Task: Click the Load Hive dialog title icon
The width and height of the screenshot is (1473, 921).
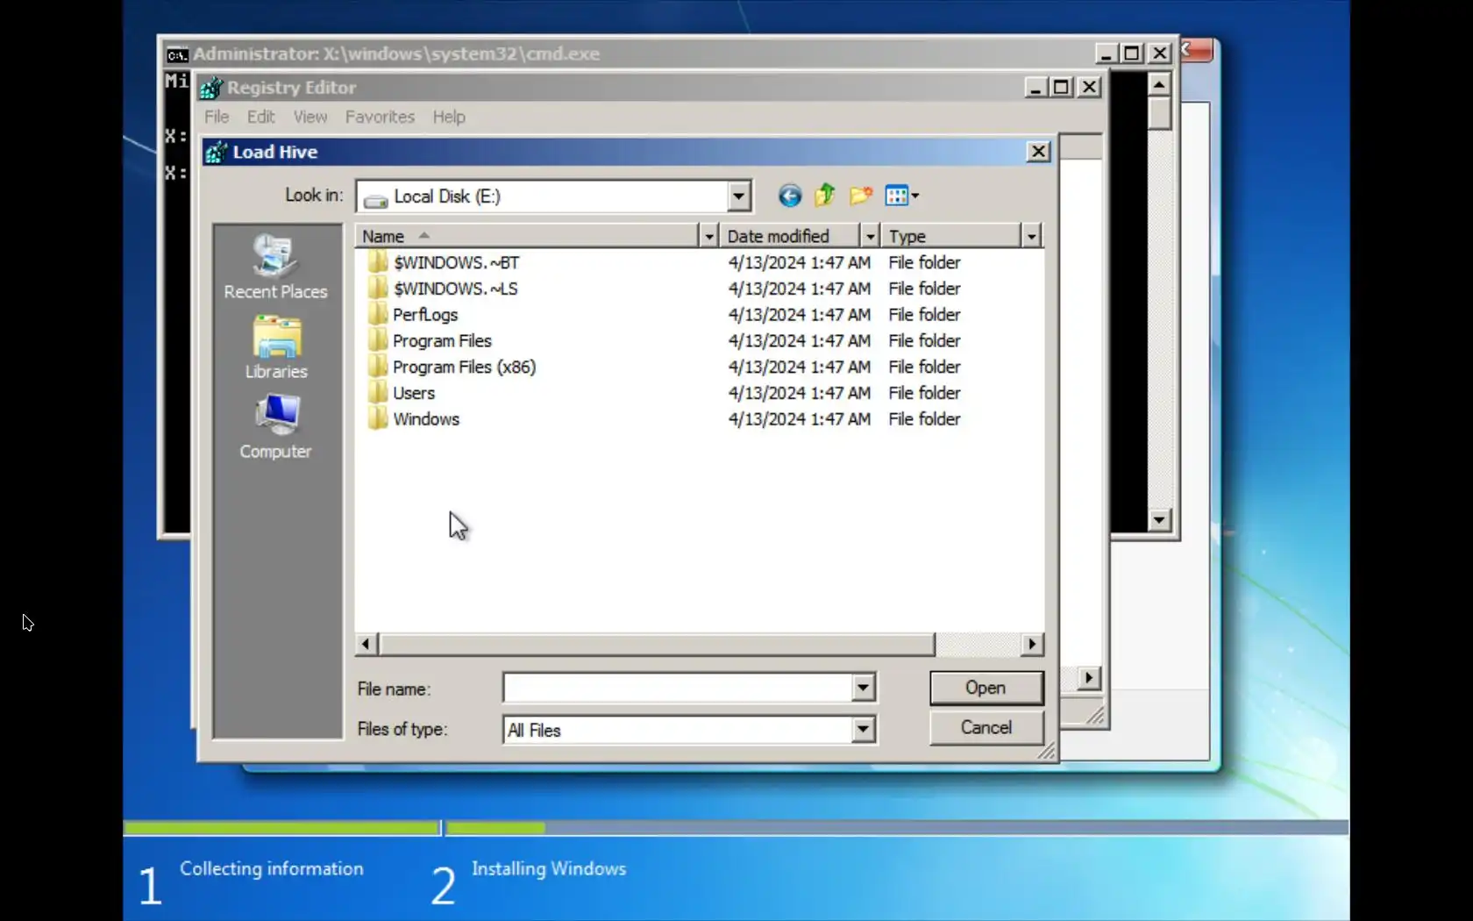Action: [217, 153]
